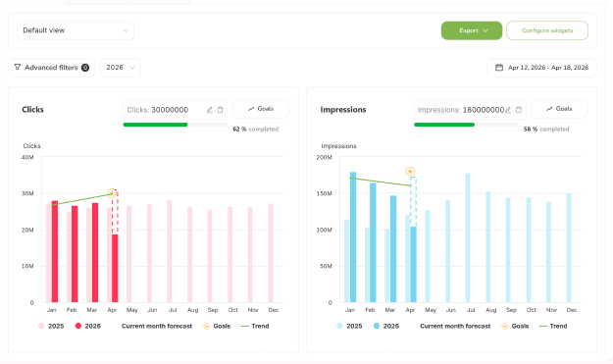Click the goal star marker in Impressions chart
This screenshot has height=364, width=613.
click(x=410, y=172)
